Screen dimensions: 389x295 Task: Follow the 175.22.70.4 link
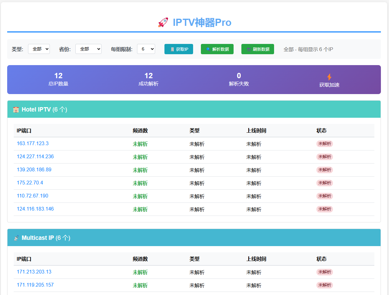30,183
